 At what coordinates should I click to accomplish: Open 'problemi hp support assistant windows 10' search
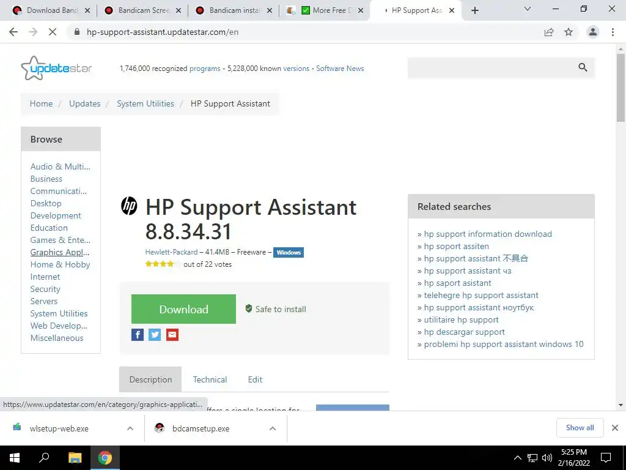[504, 344]
